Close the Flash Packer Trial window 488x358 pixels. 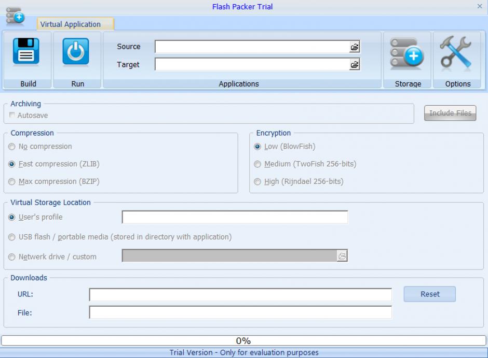[x=480, y=6]
